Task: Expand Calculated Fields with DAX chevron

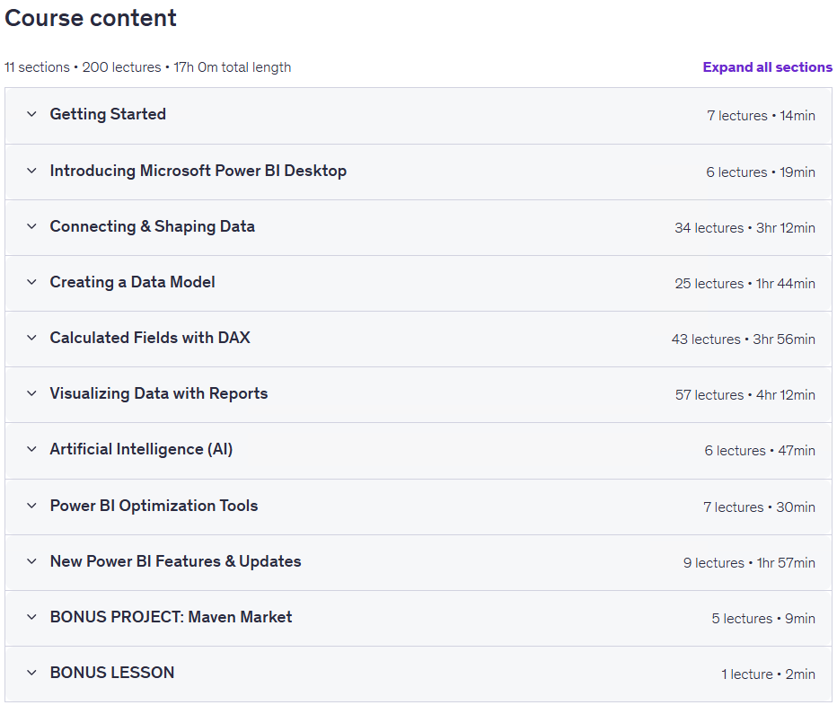Action: click(32, 338)
